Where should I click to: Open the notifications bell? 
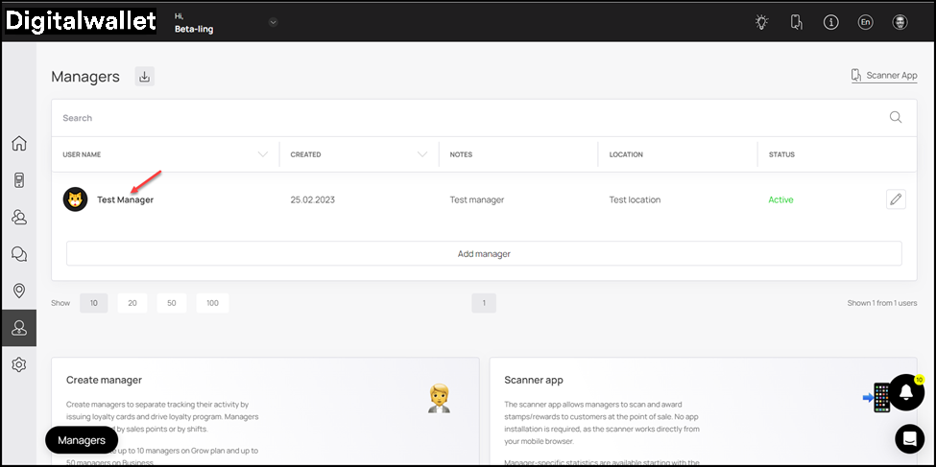coord(906,392)
